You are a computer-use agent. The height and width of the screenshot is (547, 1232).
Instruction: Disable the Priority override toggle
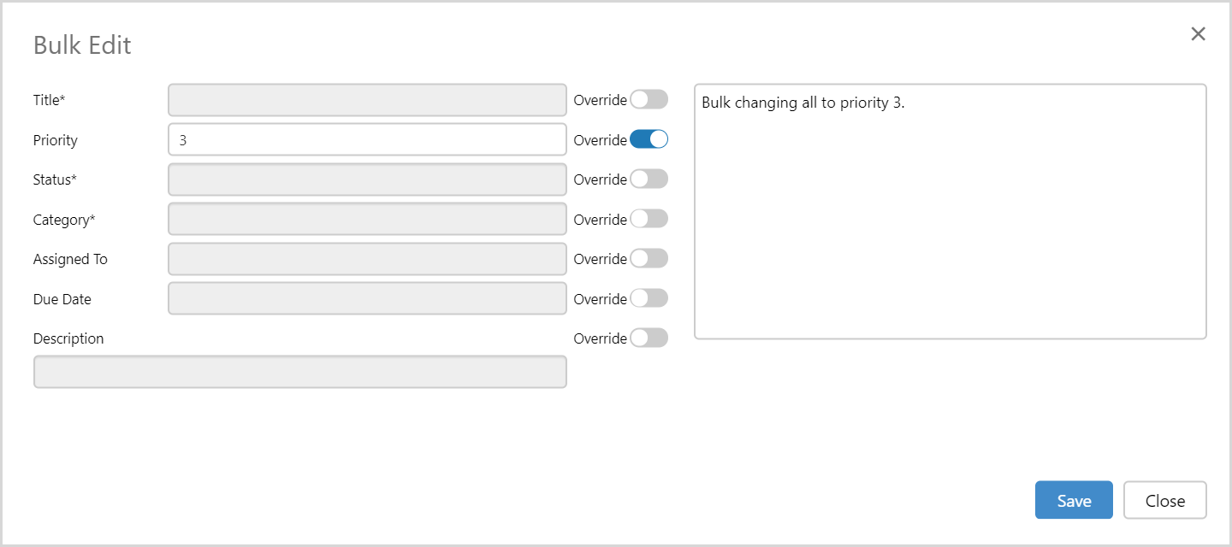649,139
